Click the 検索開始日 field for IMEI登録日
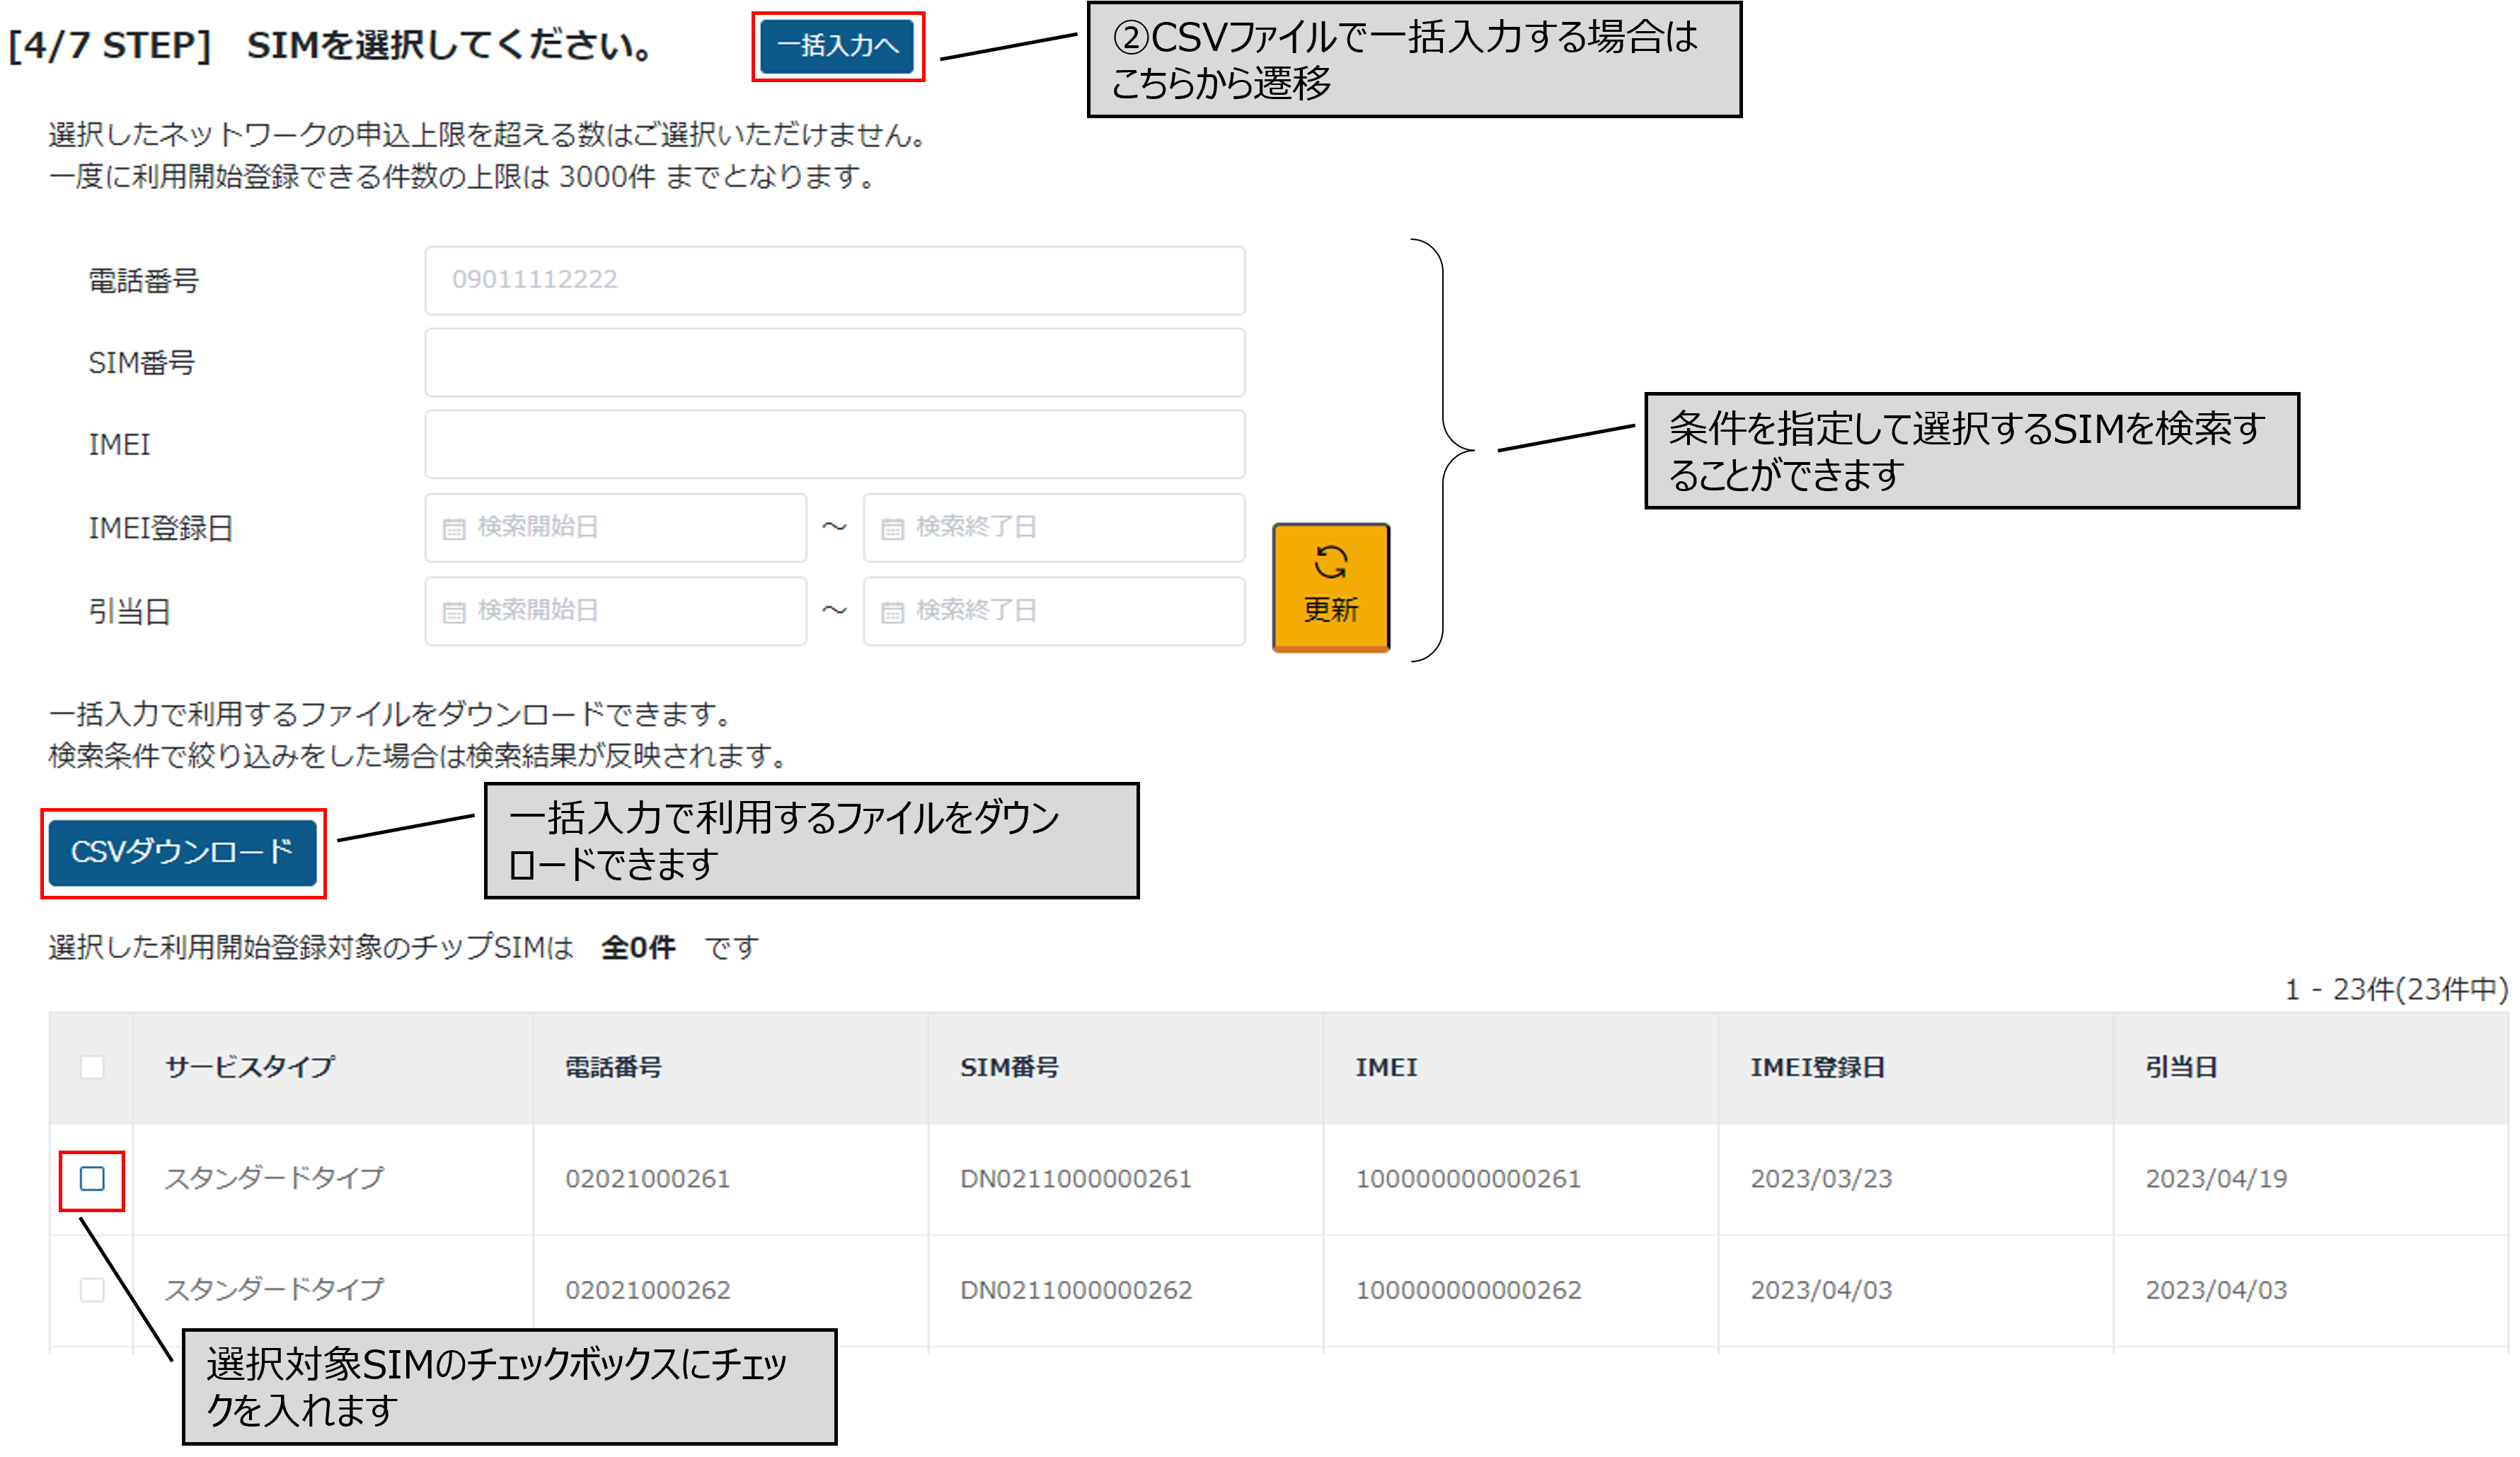 pyautogui.click(x=615, y=528)
